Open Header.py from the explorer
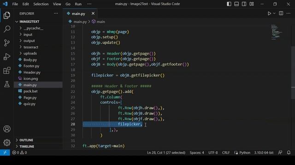295x165 pixels. 38,72
